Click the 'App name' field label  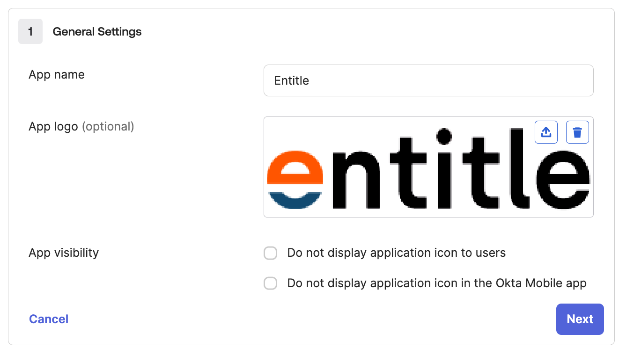click(57, 75)
